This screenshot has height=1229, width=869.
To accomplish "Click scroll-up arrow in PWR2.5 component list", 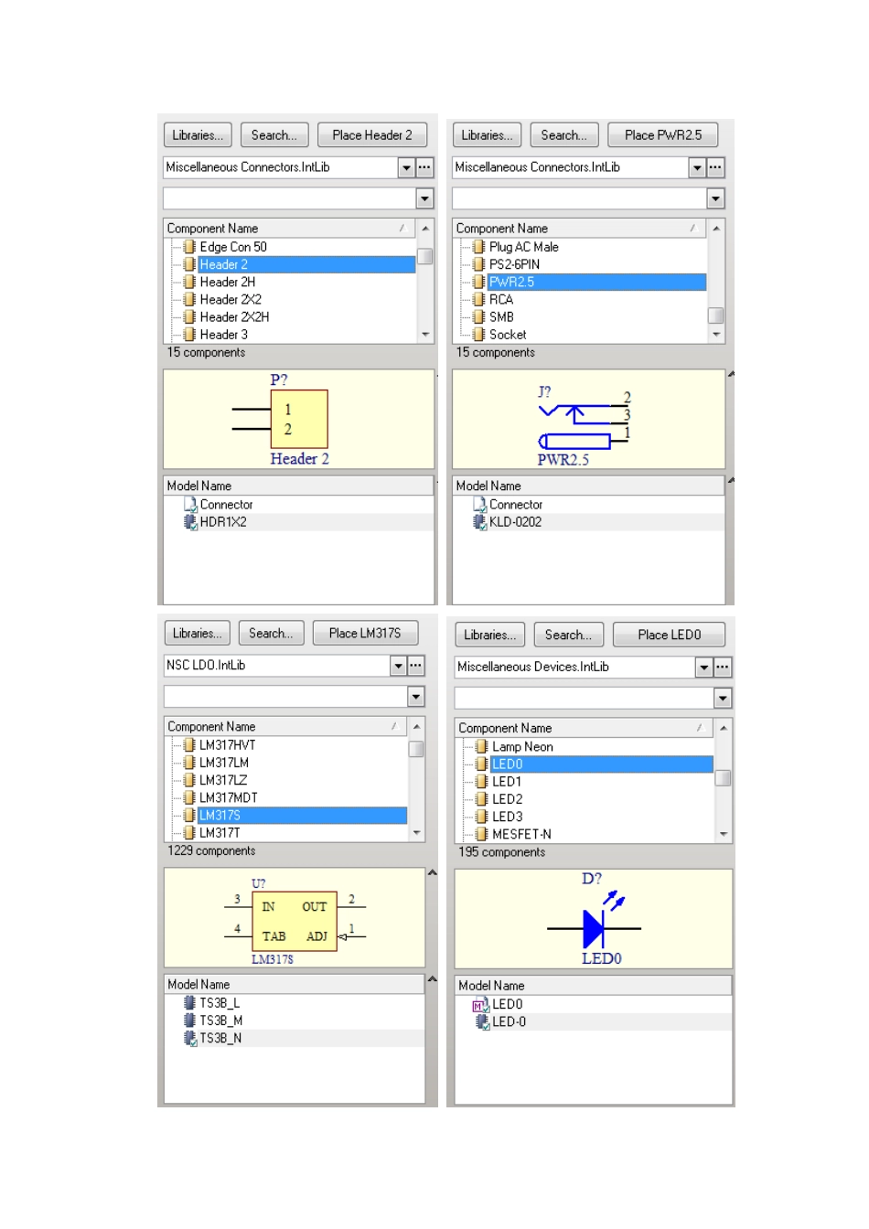I will [x=716, y=228].
